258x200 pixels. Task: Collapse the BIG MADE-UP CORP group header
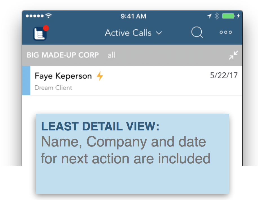[63, 55]
